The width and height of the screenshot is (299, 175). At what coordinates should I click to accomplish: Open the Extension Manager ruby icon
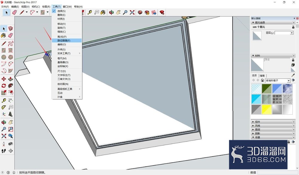[162, 12]
